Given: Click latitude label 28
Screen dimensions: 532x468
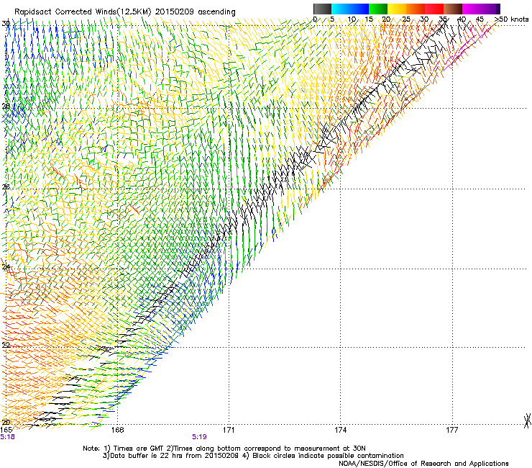Looking at the screenshot, I should 6,106.
